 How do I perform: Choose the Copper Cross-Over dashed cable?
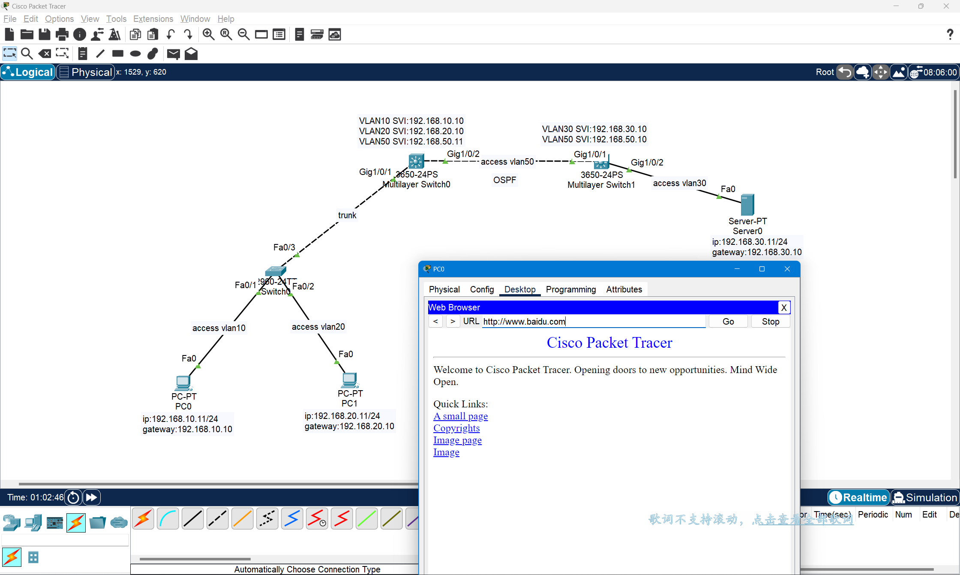pyautogui.click(x=217, y=518)
